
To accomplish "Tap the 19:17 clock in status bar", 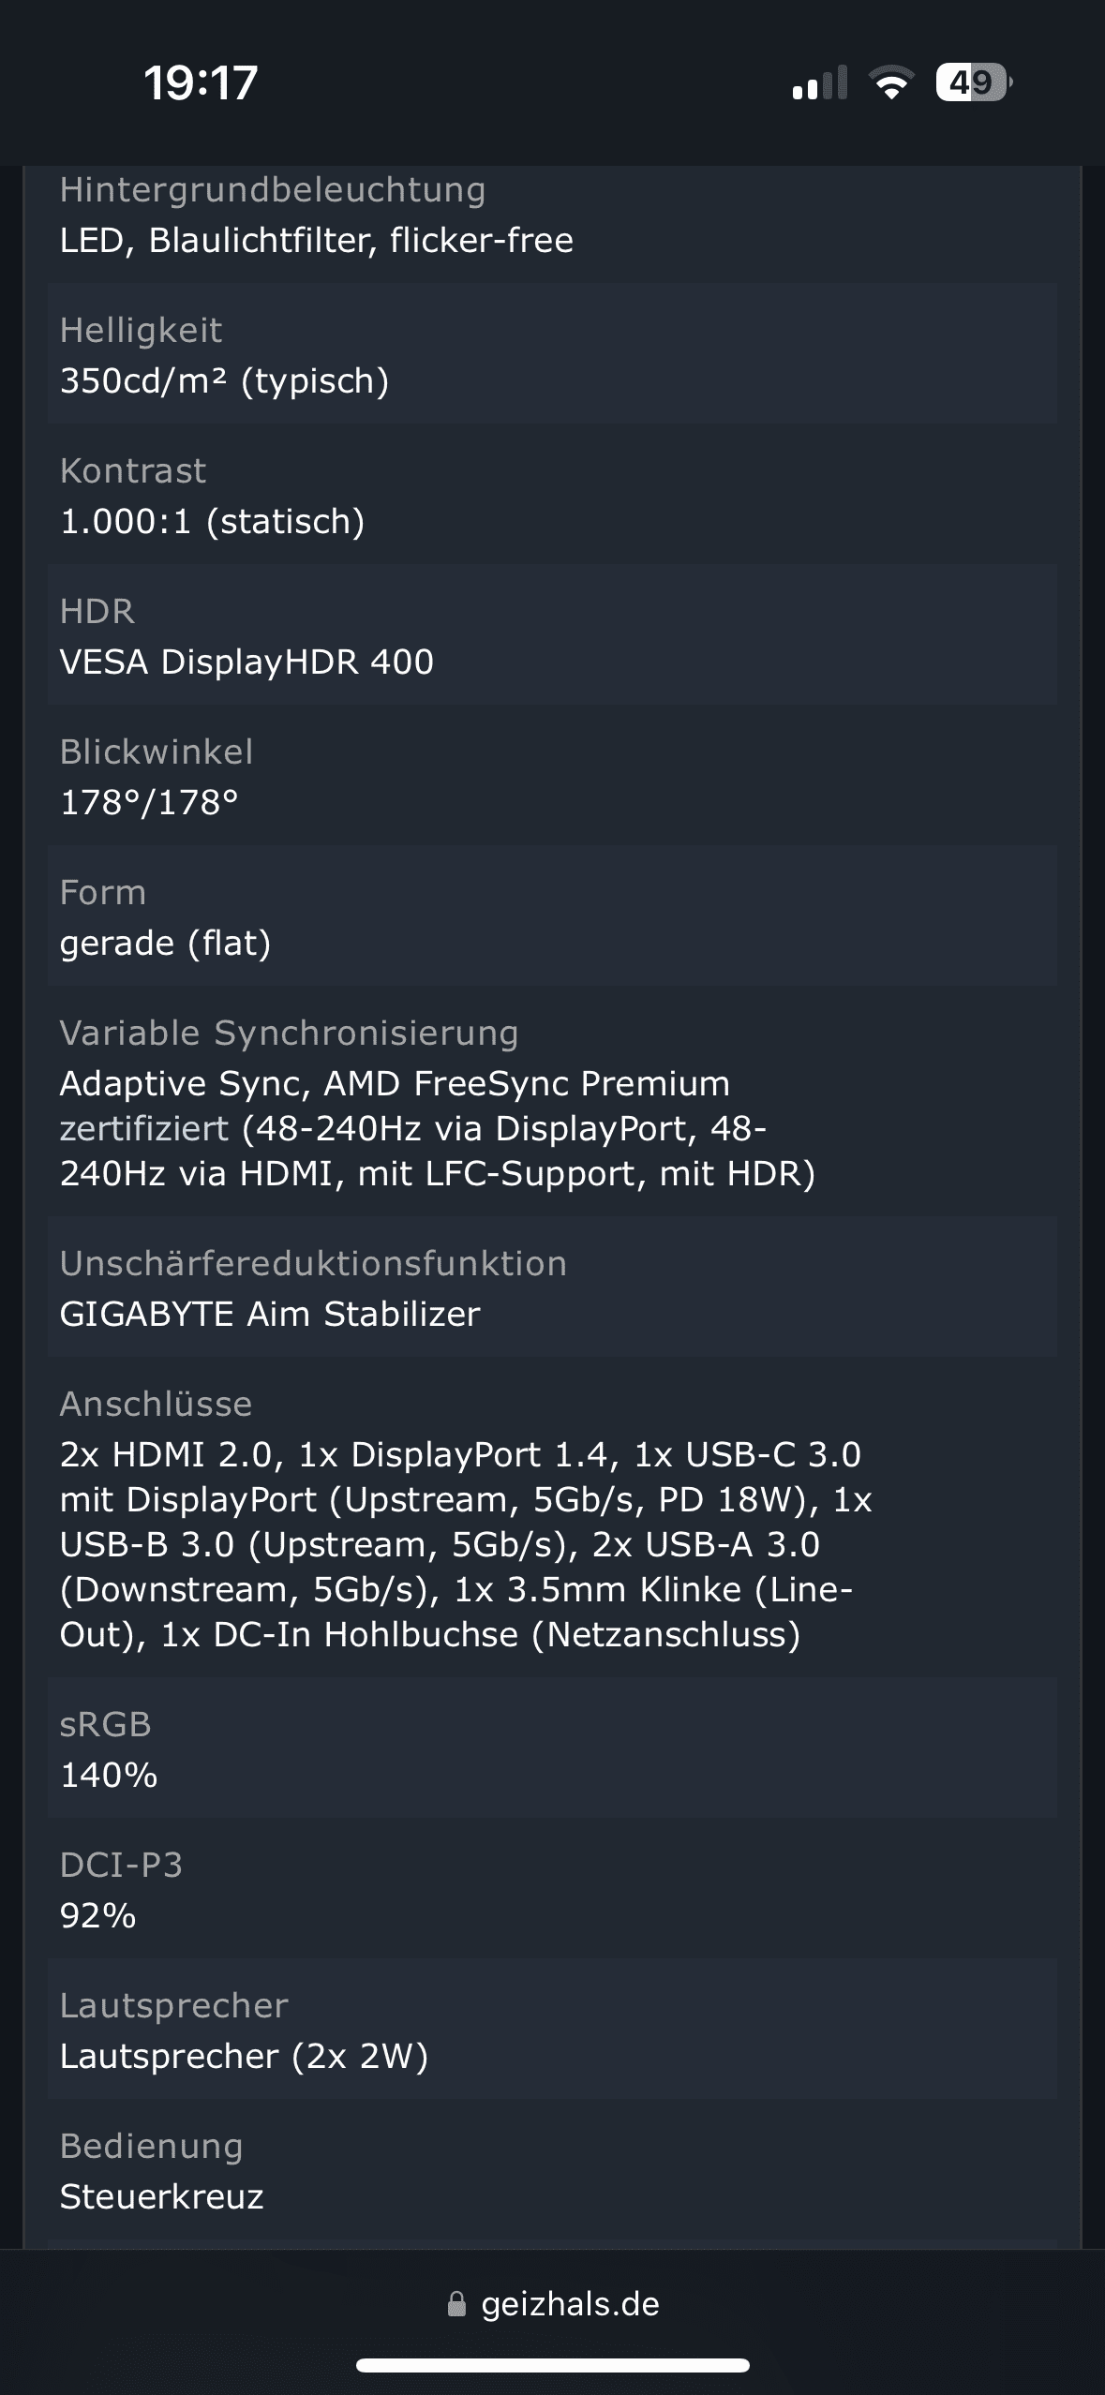I will [201, 82].
